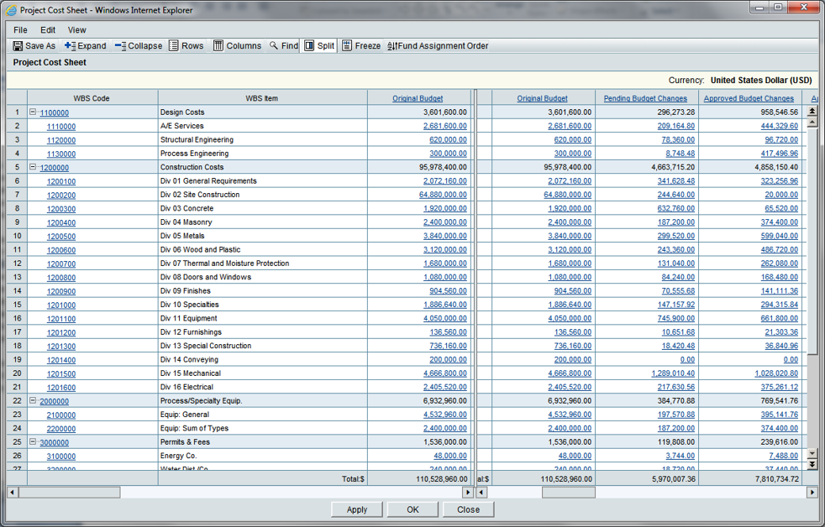Open the File menu
Viewport: 825px width, 527px height.
[x=20, y=30]
